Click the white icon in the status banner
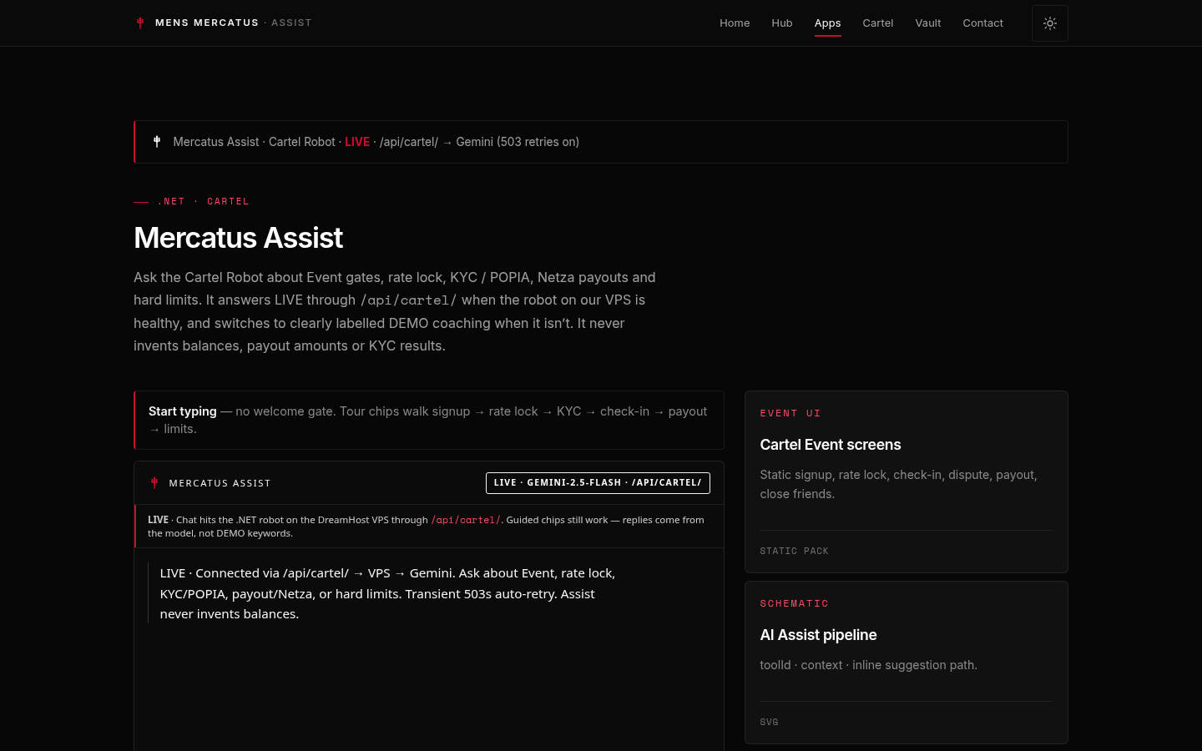This screenshot has height=751, width=1202. pos(157,142)
